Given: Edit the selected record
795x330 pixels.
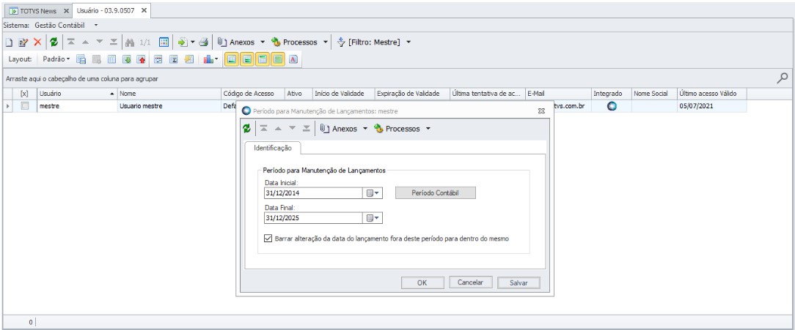Looking at the screenshot, I should (x=23, y=42).
